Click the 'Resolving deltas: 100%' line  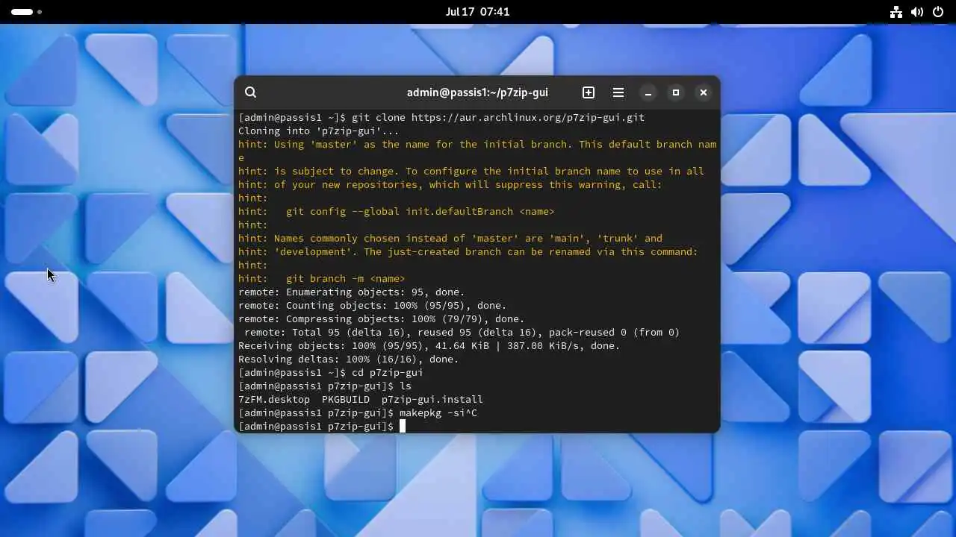(349, 359)
